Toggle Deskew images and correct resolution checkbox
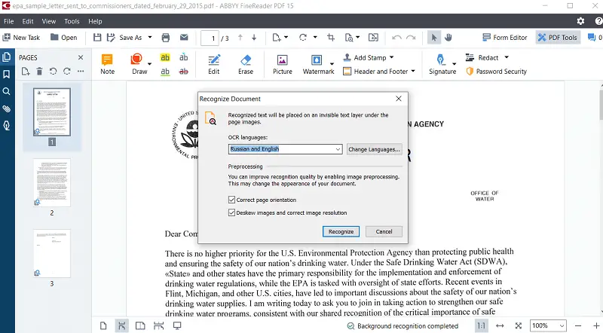This screenshot has width=603, height=333. point(231,212)
